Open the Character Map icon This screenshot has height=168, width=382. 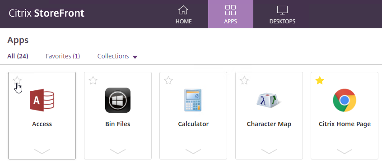269,100
